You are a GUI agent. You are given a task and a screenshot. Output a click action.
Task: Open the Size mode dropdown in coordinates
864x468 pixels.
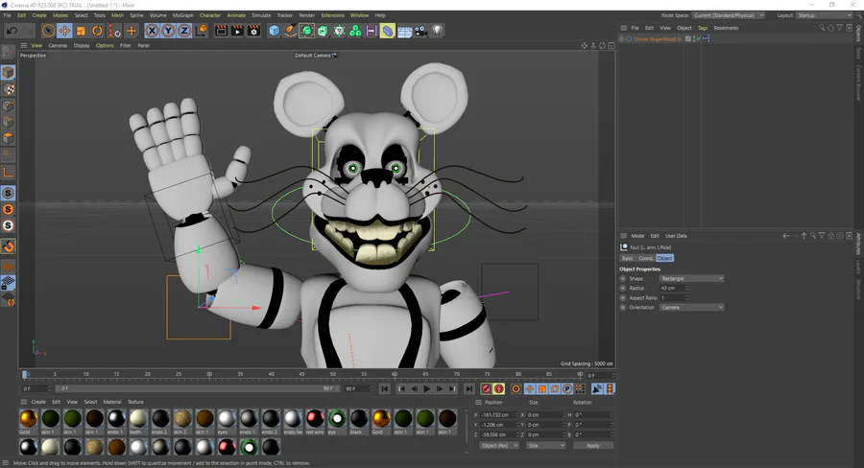point(545,445)
